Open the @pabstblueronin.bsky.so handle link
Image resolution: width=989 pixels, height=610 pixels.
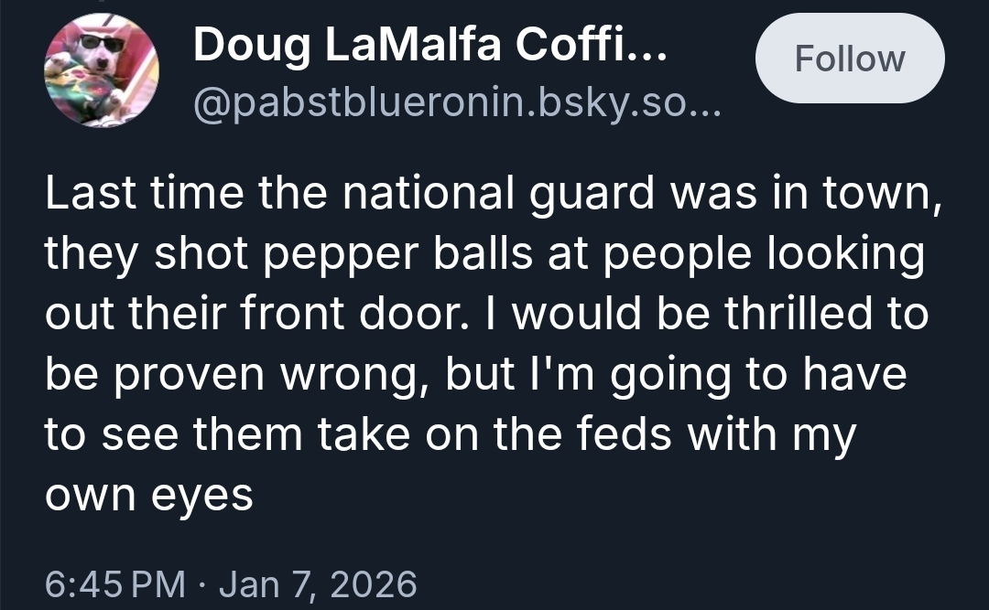[x=440, y=106]
